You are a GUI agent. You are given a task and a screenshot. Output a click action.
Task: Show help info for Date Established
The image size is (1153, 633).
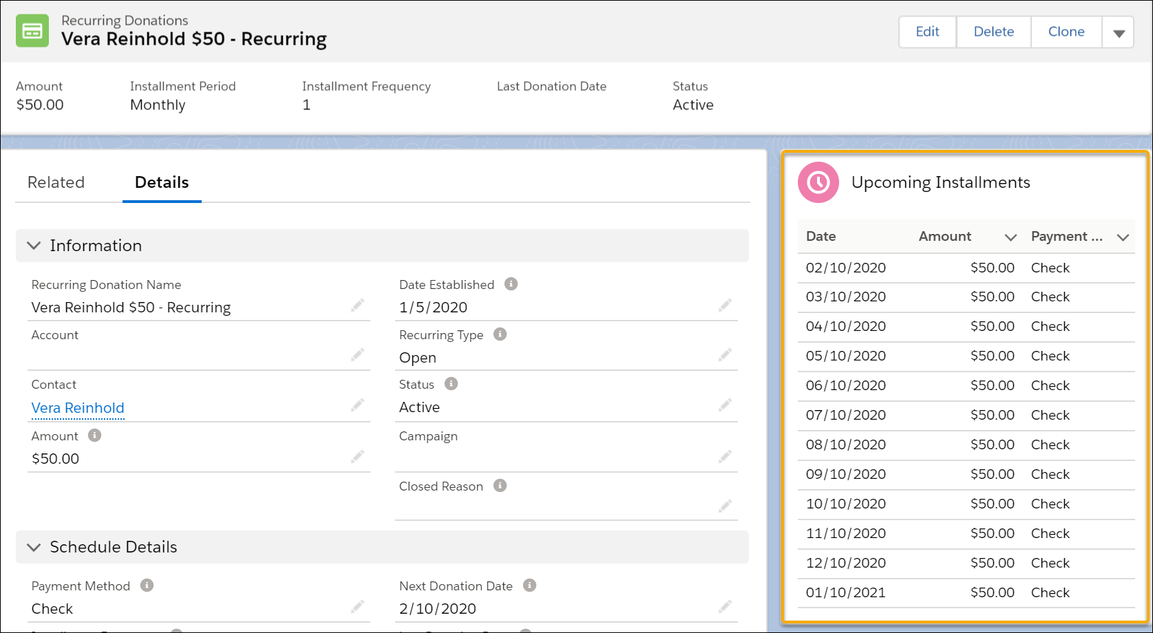pos(511,283)
